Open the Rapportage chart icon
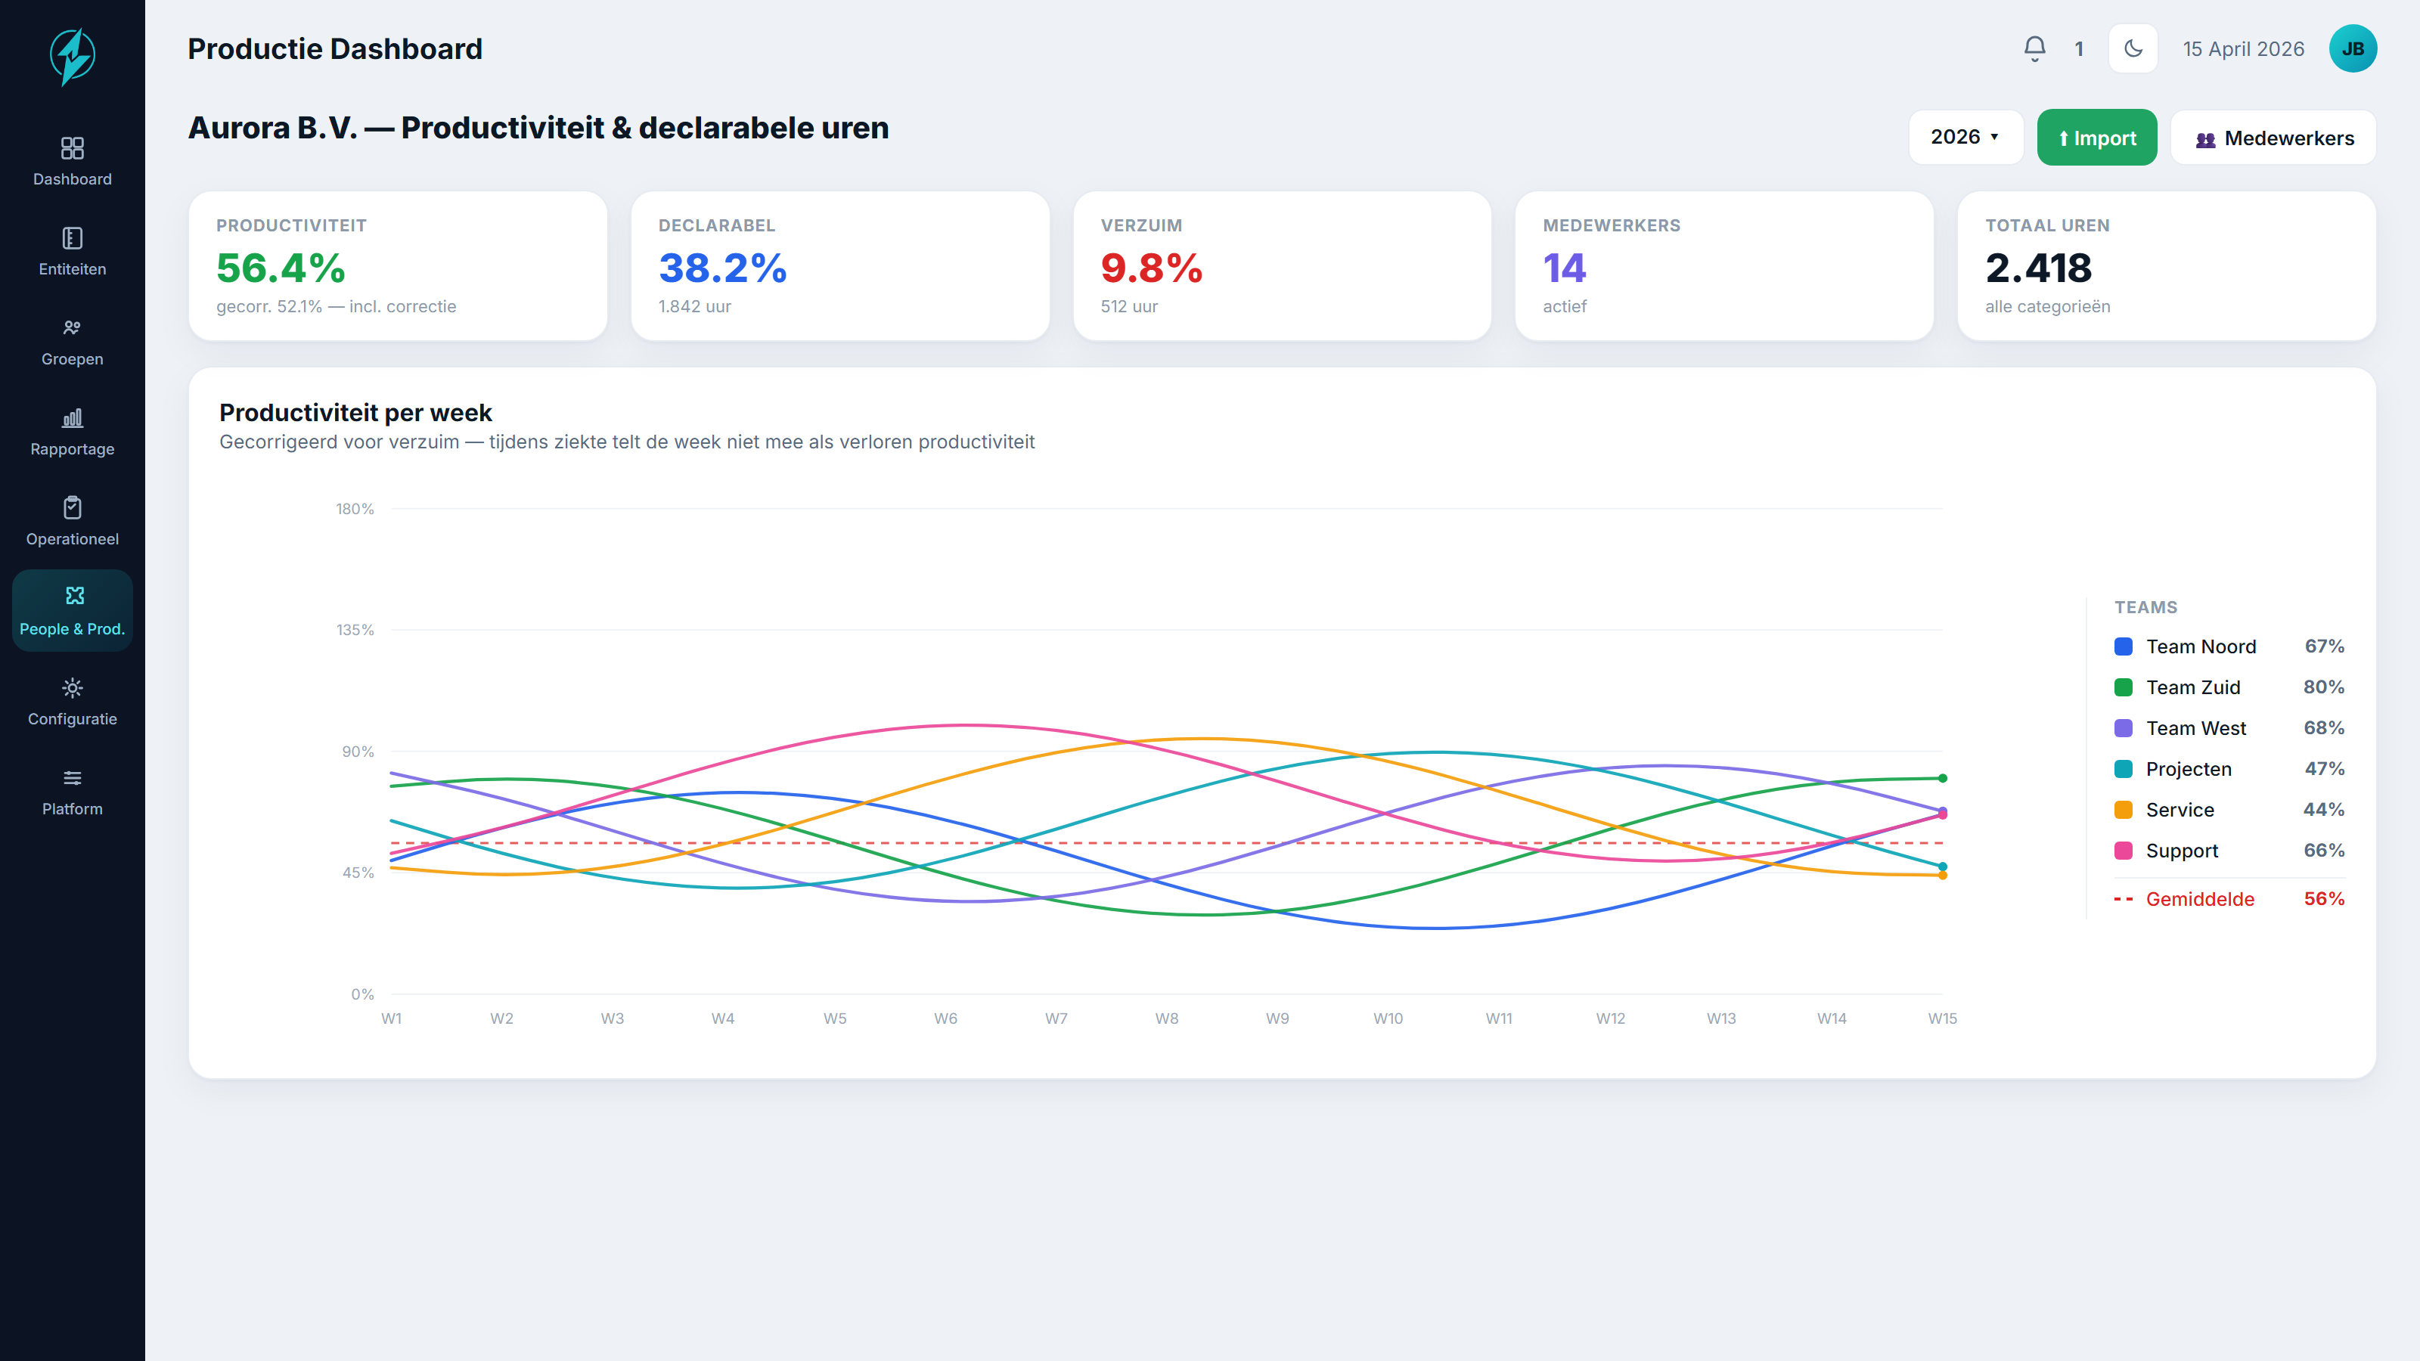The height and width of the screenshot is (1361, 2420). (x=73, y=418)
